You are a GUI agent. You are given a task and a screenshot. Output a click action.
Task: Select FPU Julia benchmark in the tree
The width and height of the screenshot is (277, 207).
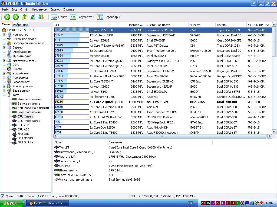click(23, 134)
